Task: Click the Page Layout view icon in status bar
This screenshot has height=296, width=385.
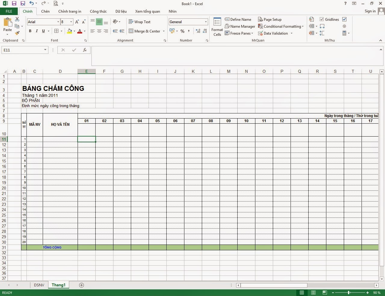Action: [313, 292]
